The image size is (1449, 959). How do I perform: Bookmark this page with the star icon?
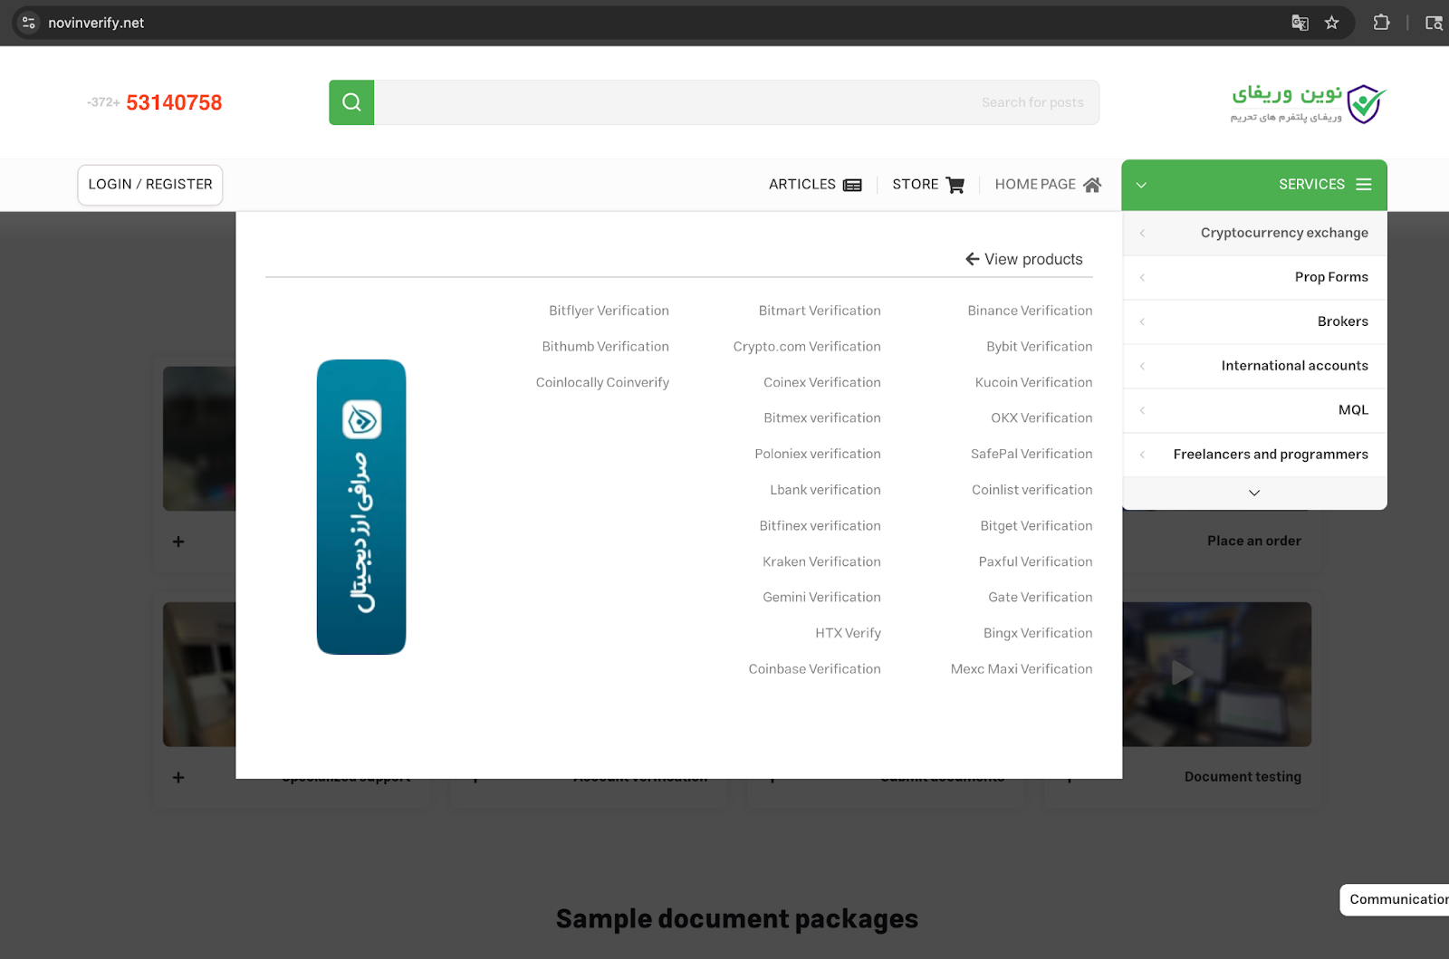1331,23
